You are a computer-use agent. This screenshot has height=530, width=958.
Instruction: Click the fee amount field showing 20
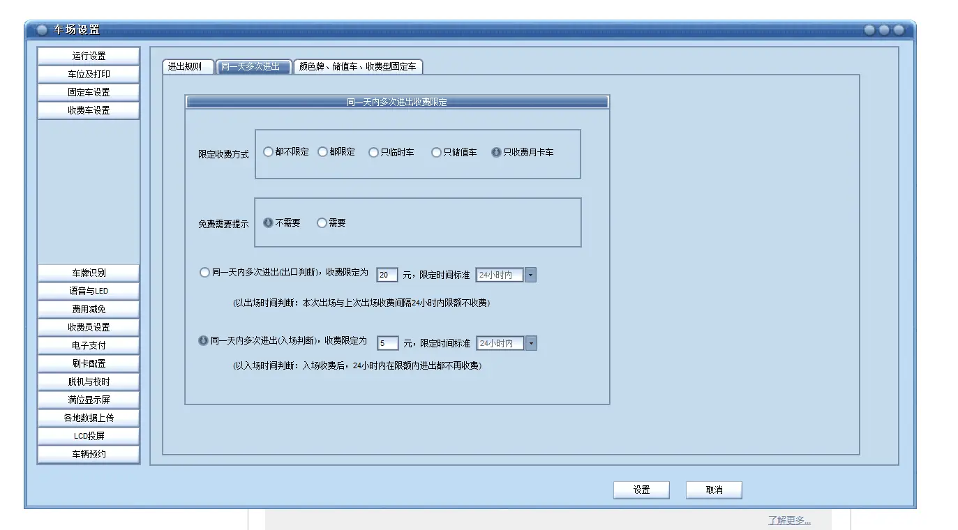(386, 274)
